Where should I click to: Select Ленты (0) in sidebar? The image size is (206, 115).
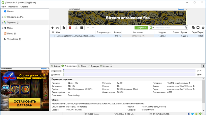coord(12,34)
